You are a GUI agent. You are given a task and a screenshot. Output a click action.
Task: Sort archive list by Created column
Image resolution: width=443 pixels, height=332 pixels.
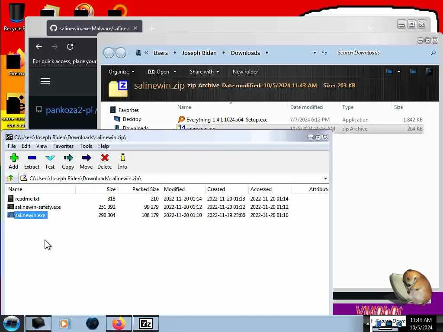227,189
